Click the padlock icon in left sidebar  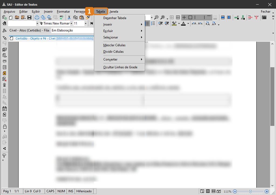[x=5, y=126]
